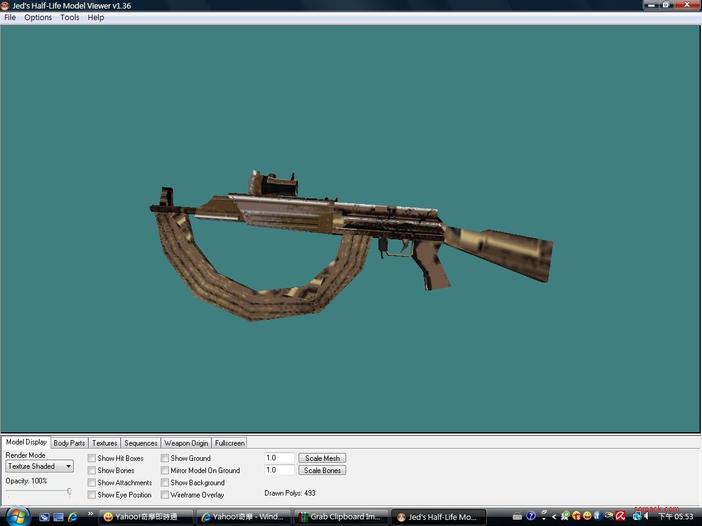Viewport: 702px width, 526px height.
Task: Switch to the Sequences tab
Action: 141,443
